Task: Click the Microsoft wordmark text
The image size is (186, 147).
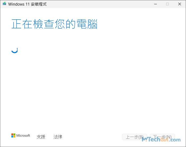Action: [x=23, y=136]
